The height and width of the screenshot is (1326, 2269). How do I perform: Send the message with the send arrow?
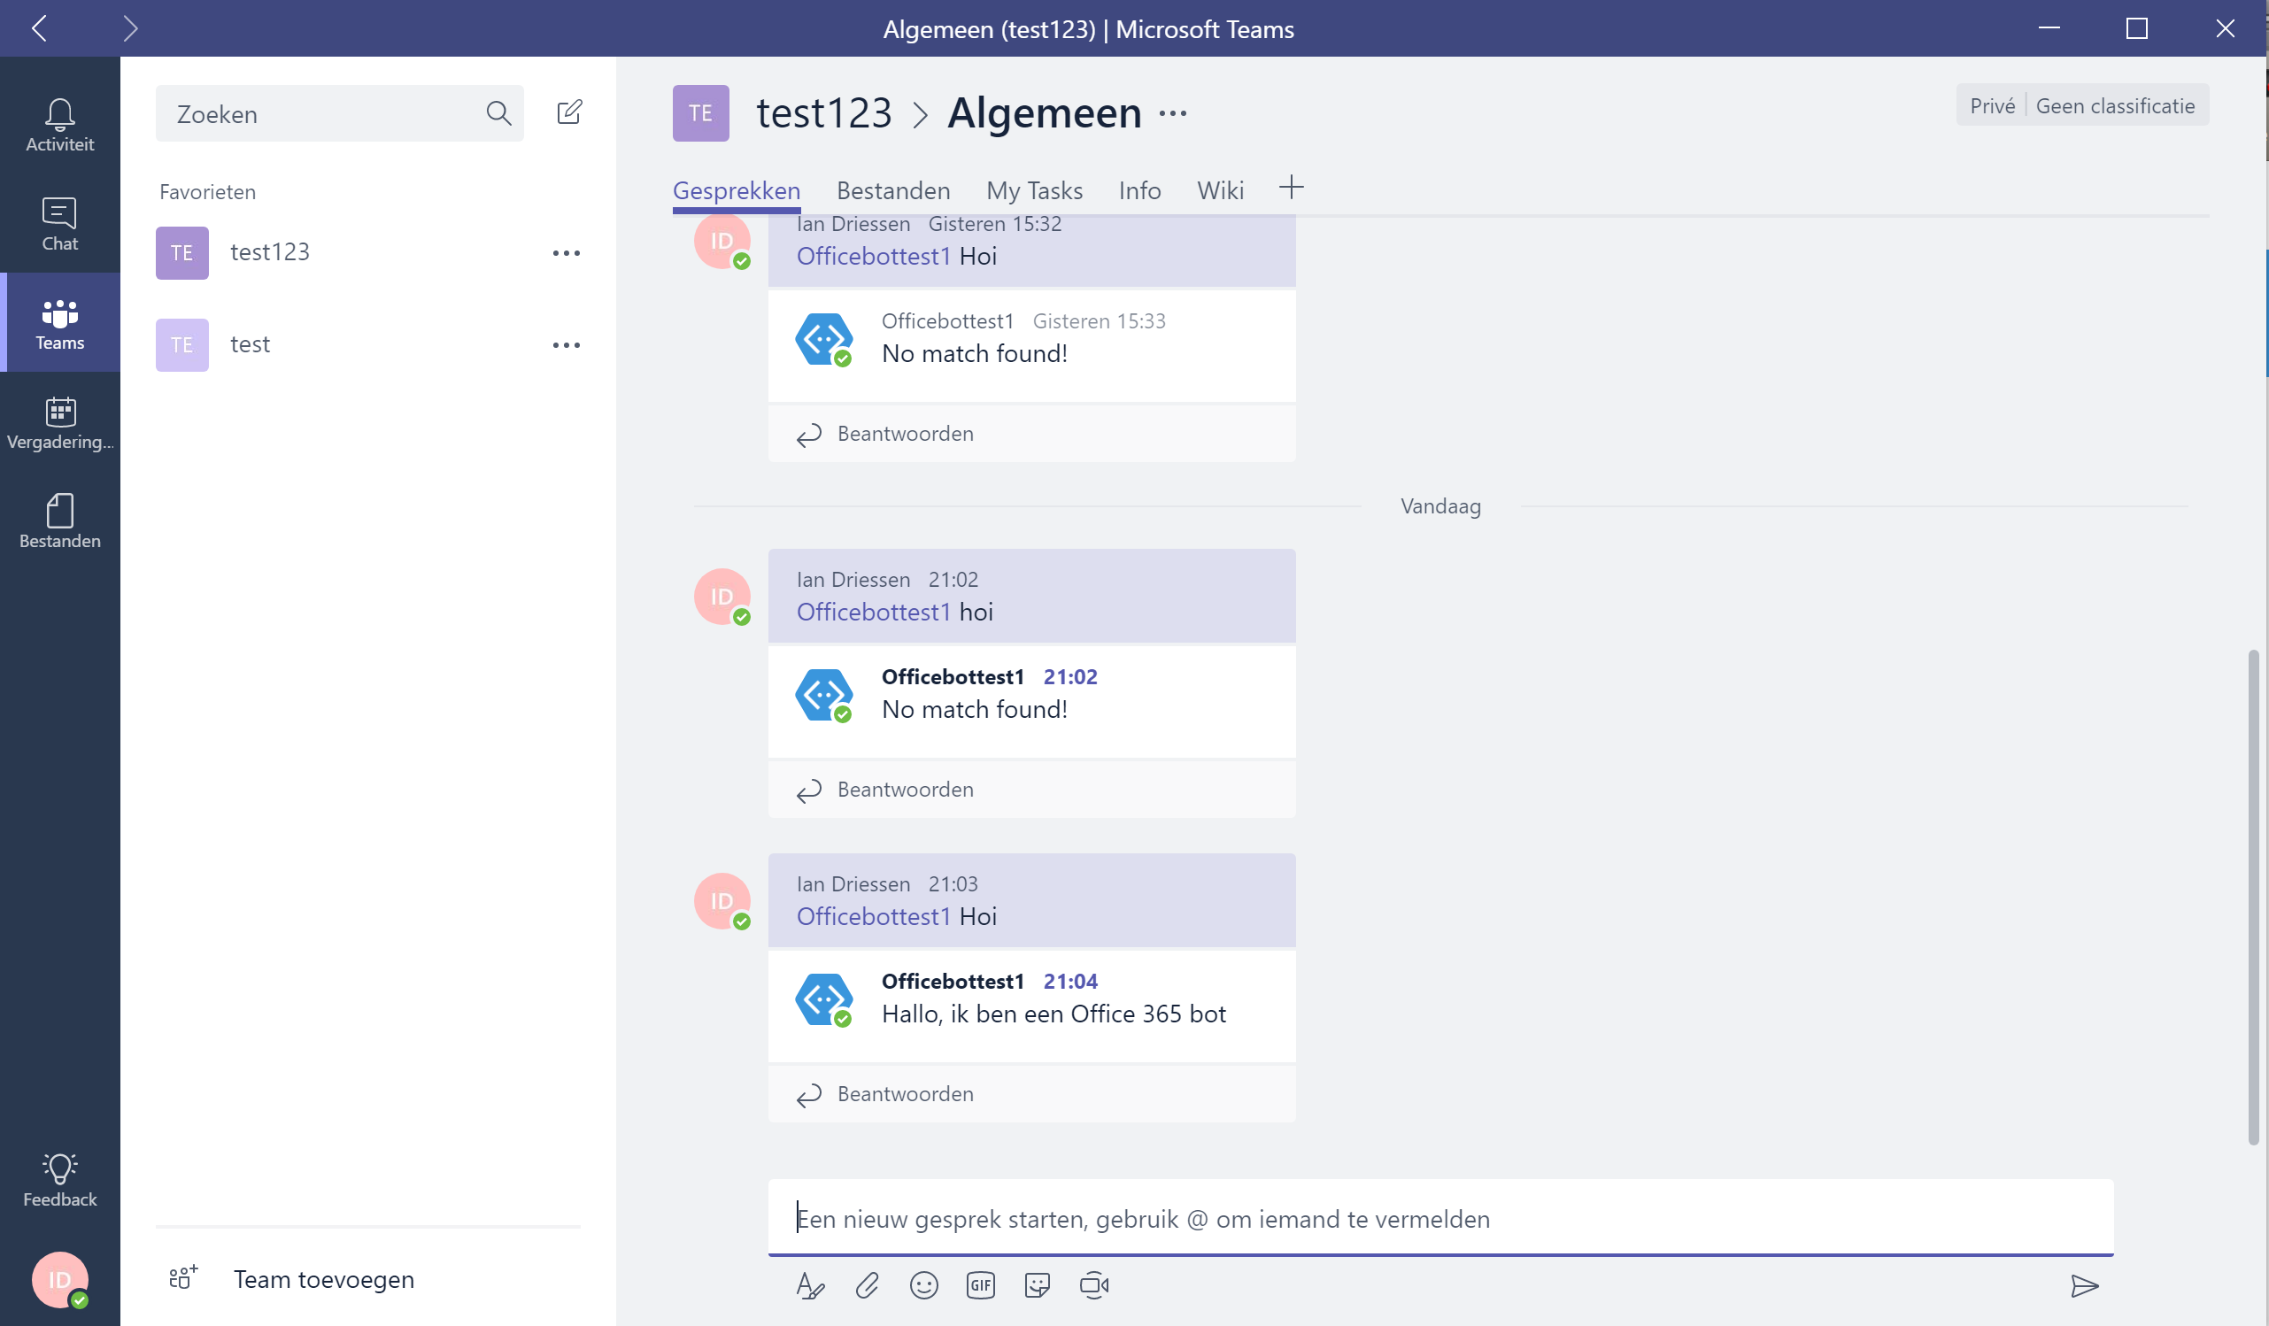click(x=2087, y=1285)
